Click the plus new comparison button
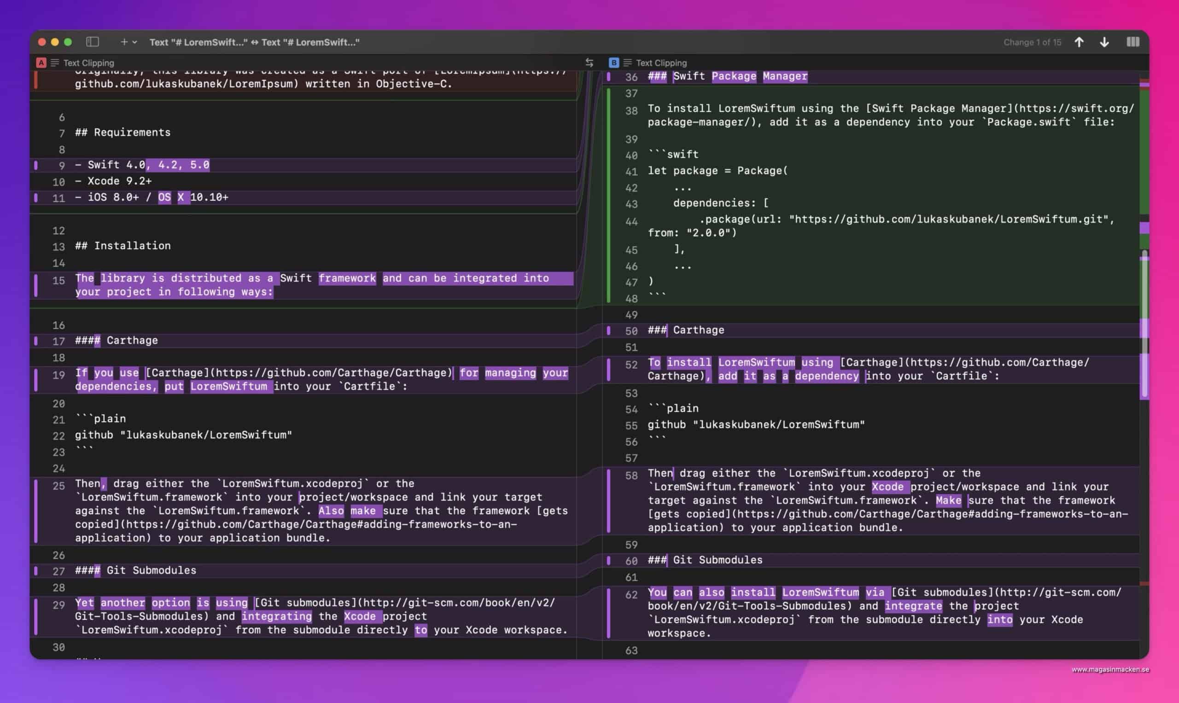The image size is (1179, 703). pos(124,42)
